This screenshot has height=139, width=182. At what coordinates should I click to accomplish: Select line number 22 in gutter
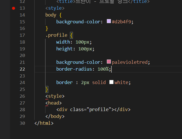tap(22, 69)
